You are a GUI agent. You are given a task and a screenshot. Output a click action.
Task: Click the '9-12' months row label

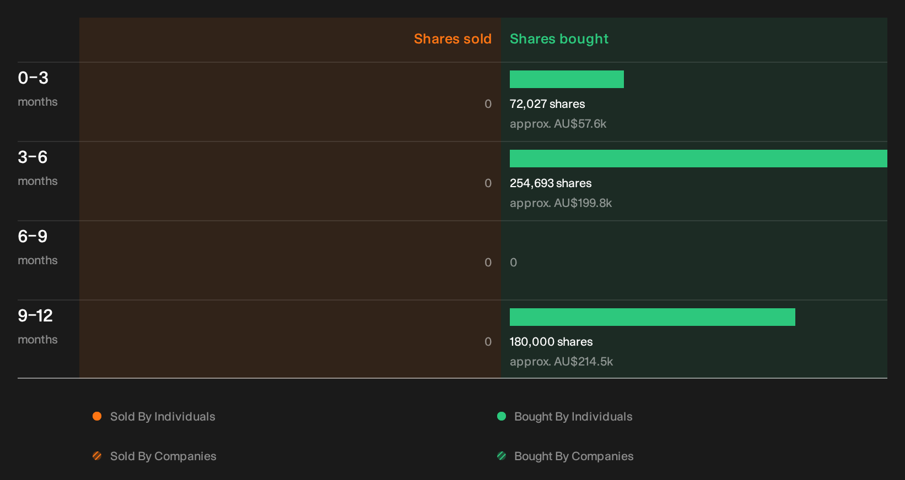[x=35, y=315]
